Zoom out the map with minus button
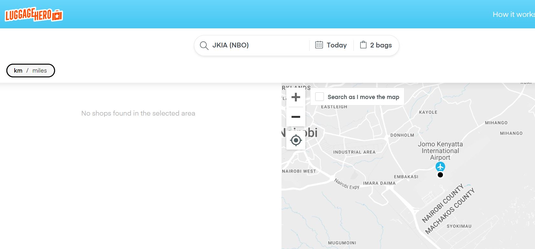 pyautogui.click(x=296, y=117)
